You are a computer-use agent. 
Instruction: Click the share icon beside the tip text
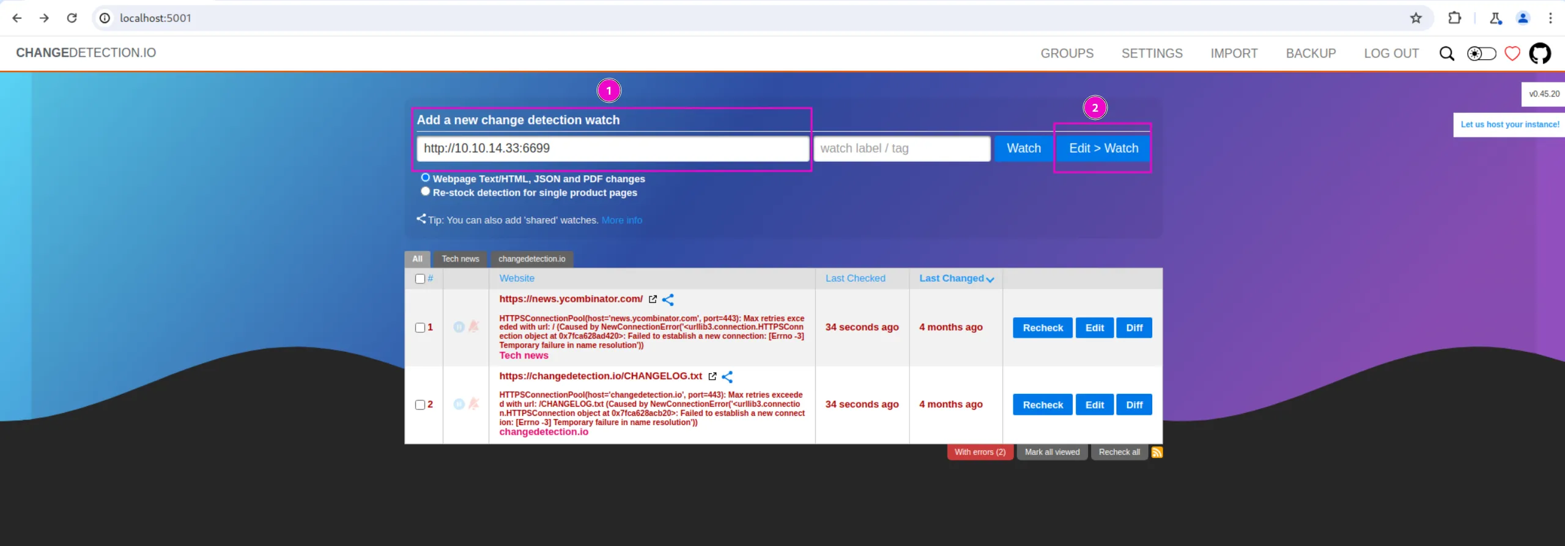(421, 219)
